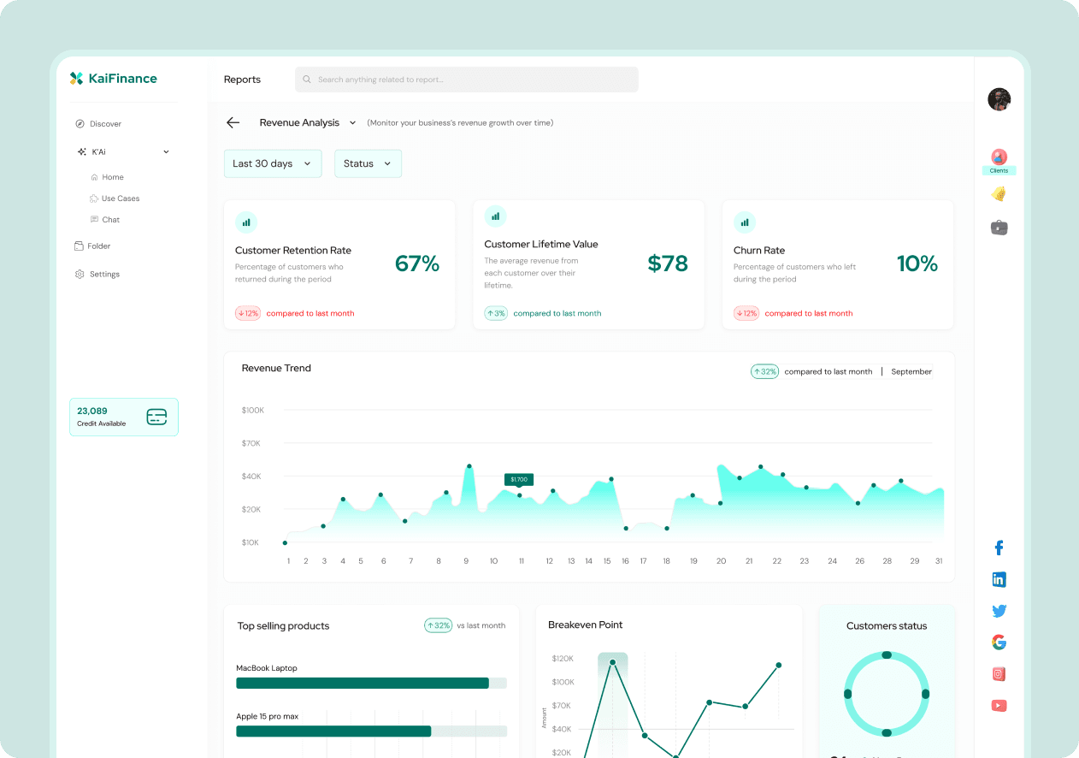This screenshot has width=1079, height=758.
Task: Click the Google icon in right sidebar
Action: click(x=999, y=643)
